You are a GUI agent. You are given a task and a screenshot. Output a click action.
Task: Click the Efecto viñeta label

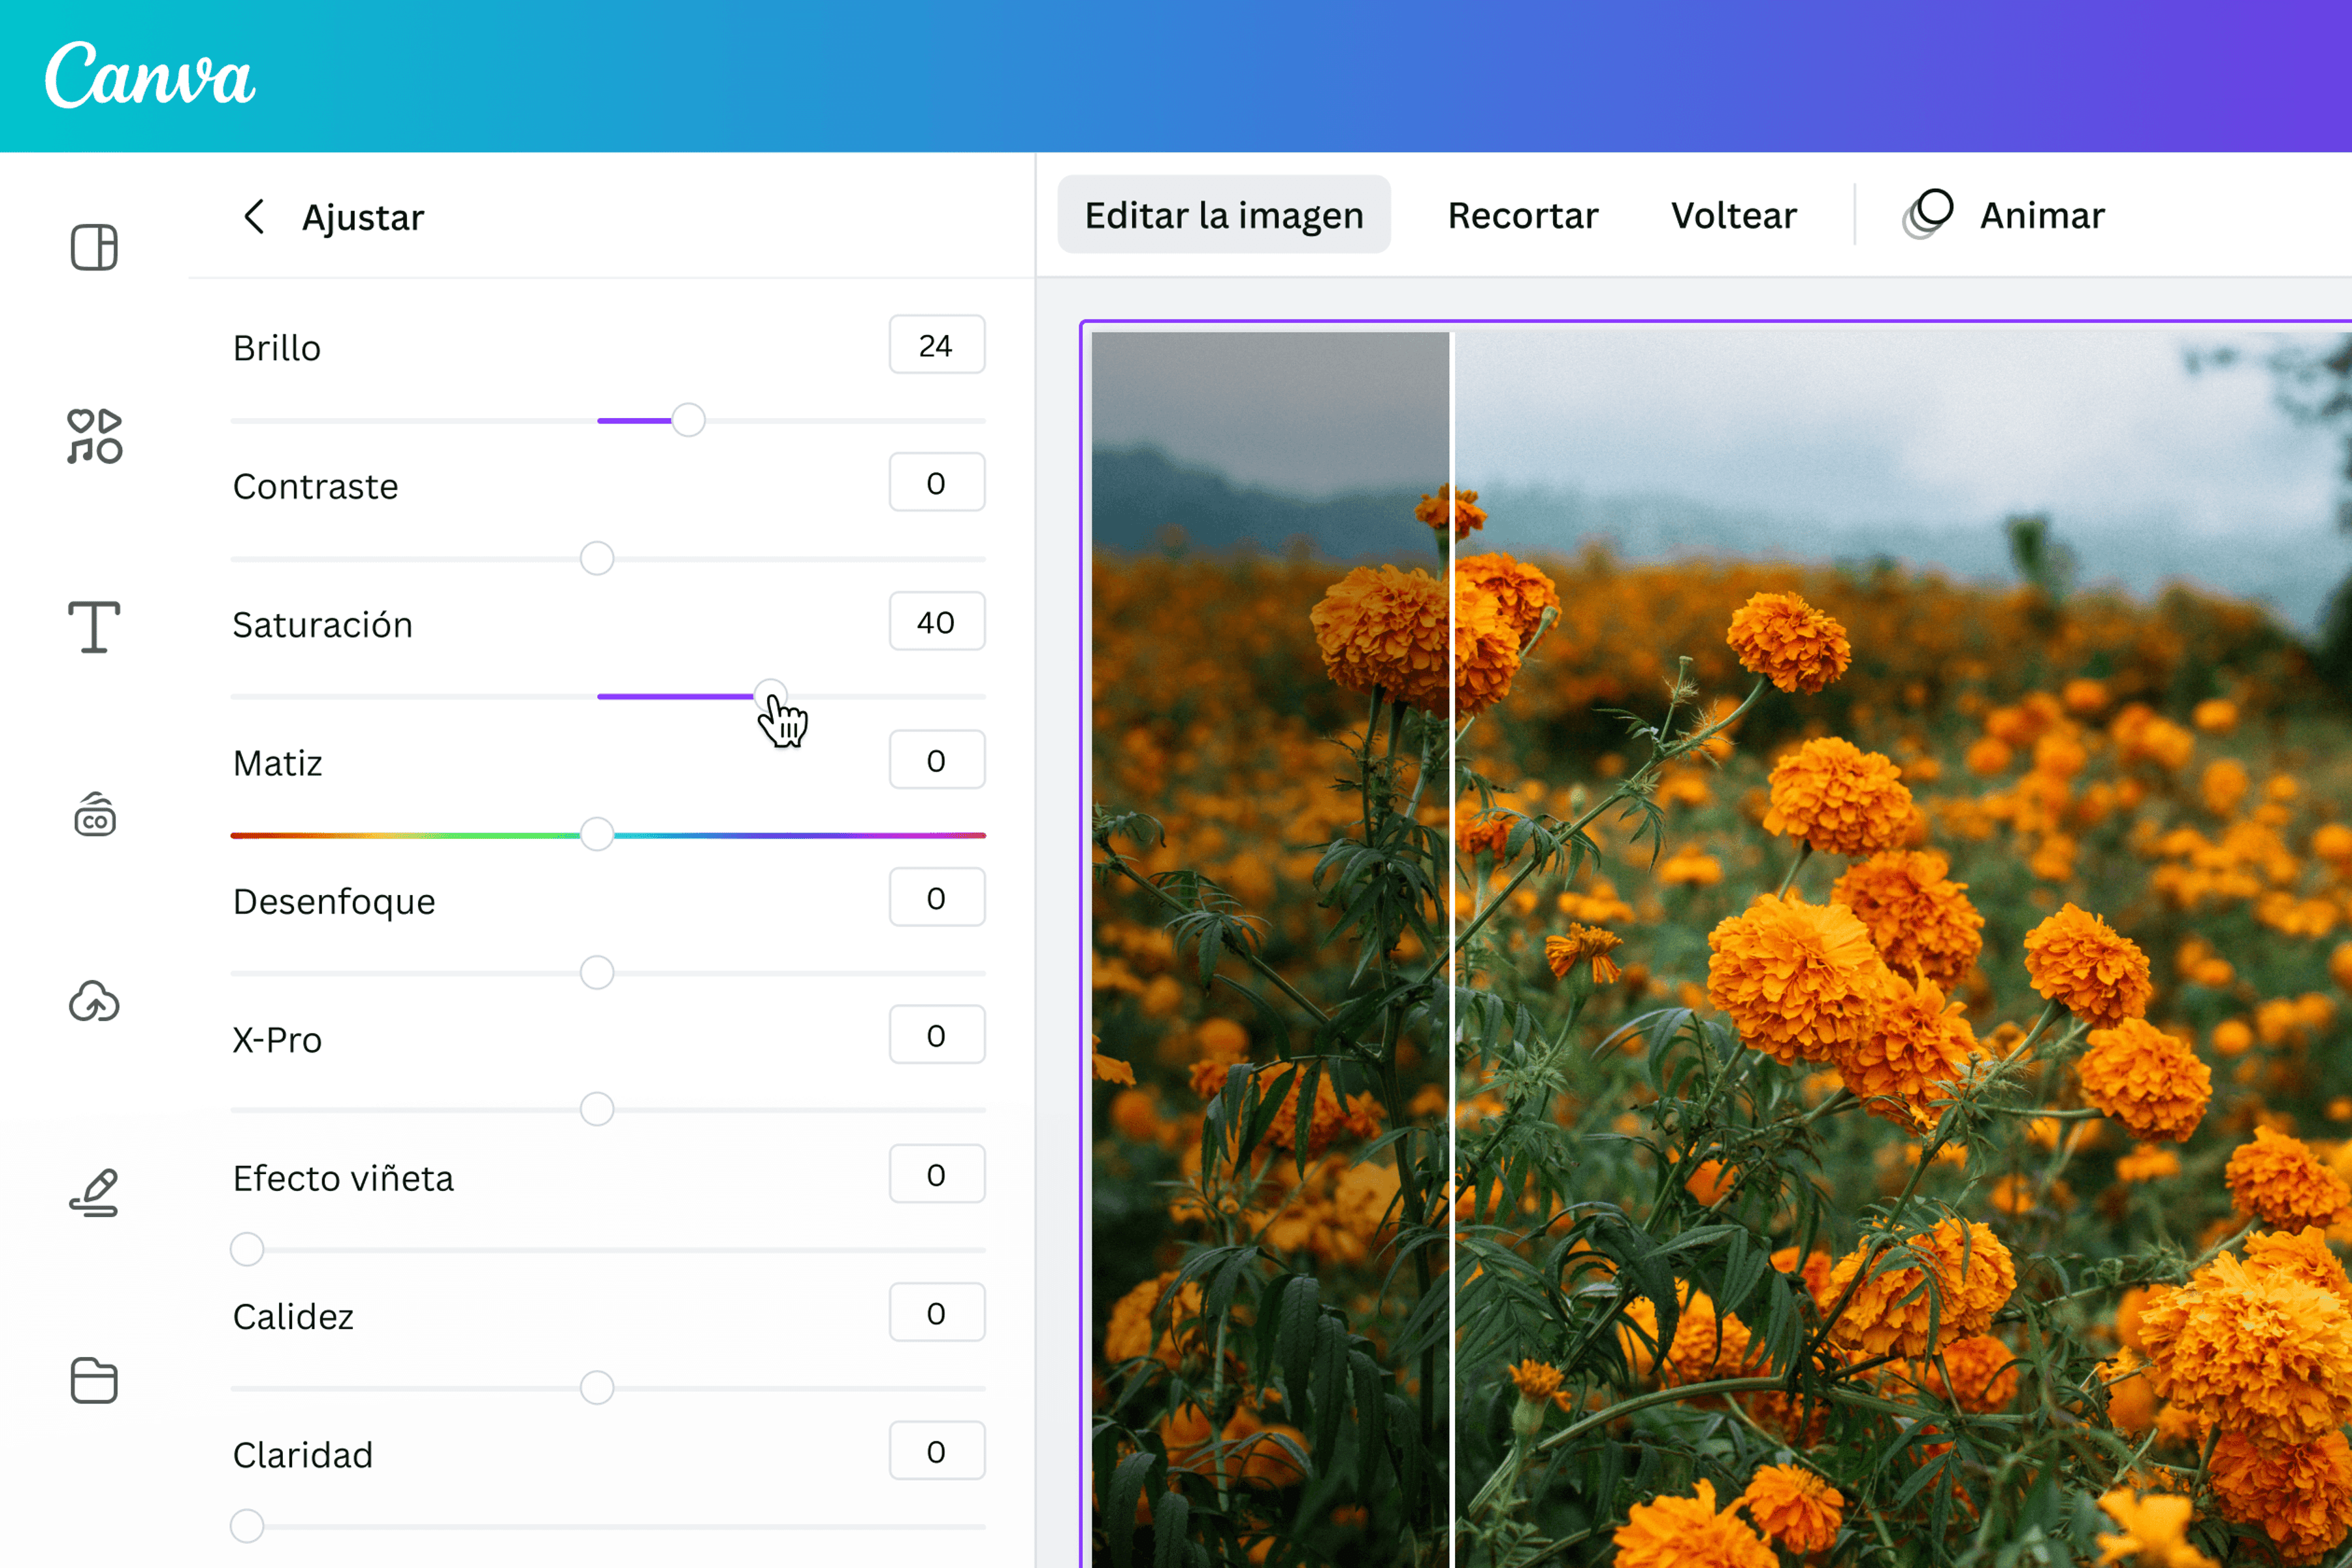click(343, 1178)
